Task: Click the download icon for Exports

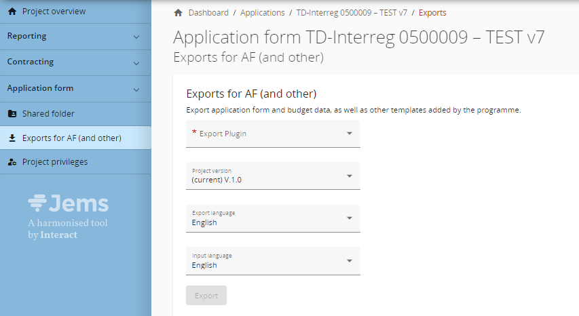Action: click(x=12, y=138)
